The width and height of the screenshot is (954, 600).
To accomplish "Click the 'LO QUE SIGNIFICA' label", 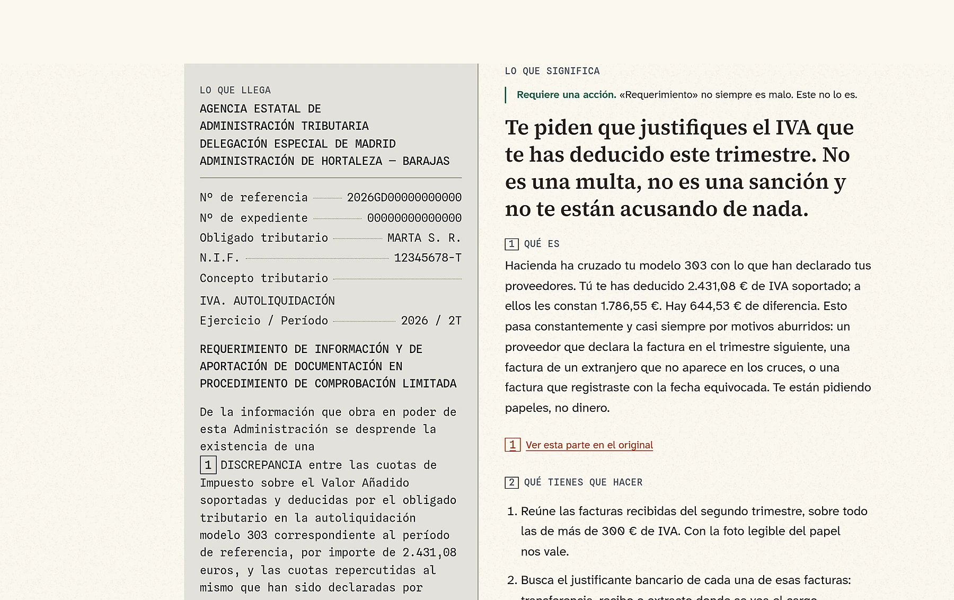I will 552,71.
